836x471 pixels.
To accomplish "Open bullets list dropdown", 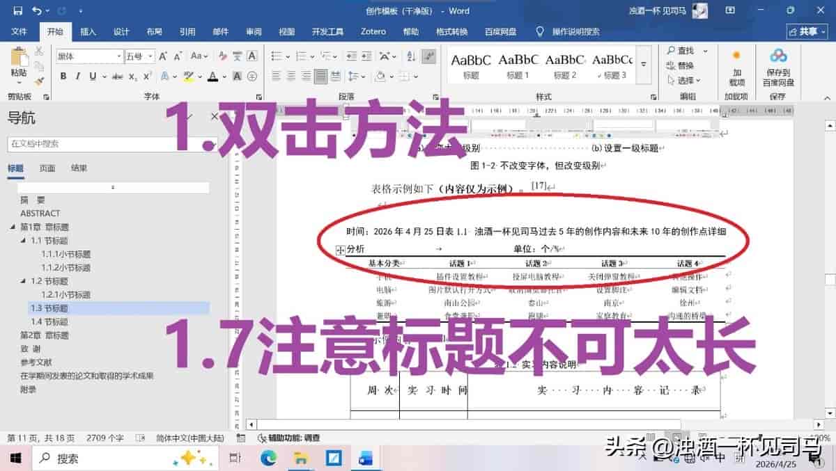I will [287, 56].
